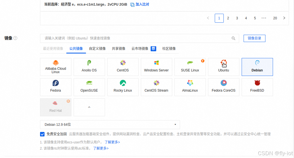Click the 云服务器加载基础安全组件 description text
The image size is (294, 158).
[170, 134]
